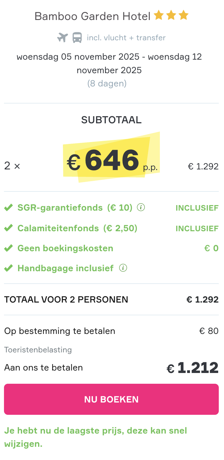Click the bus transfer icon
Screen dimensions: 224x460
point(78,37)
